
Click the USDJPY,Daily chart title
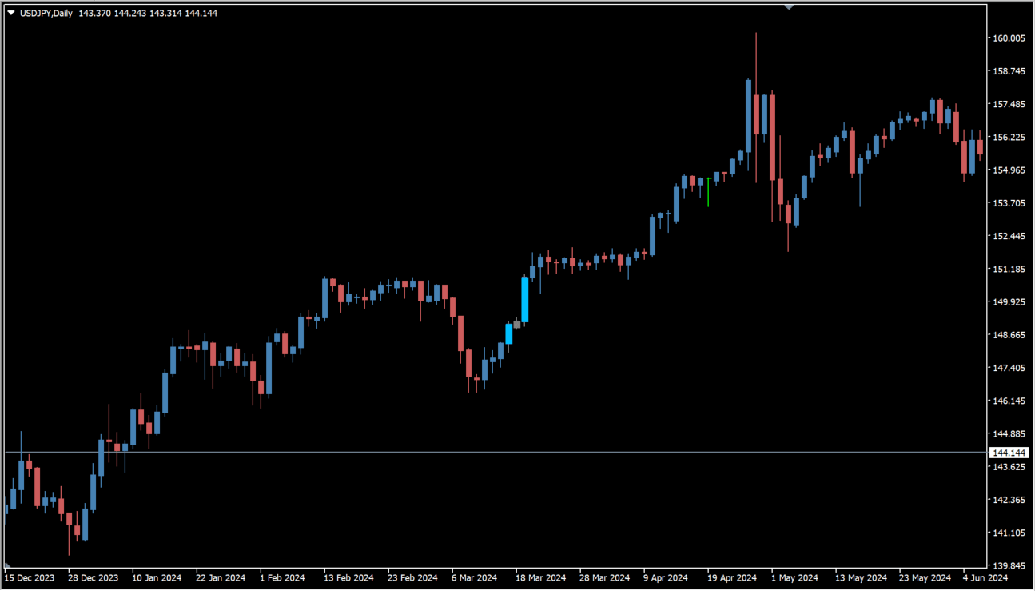pyautogui.click(x=46, y=13)
